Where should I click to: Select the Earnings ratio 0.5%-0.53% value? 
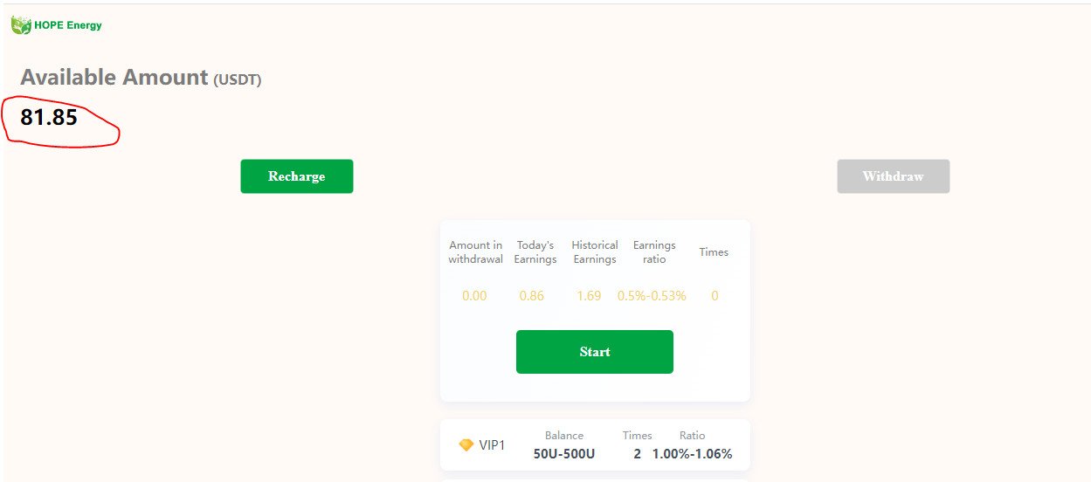click(x=652, y=296)
